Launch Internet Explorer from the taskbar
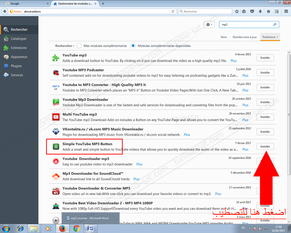 point(20,228)
